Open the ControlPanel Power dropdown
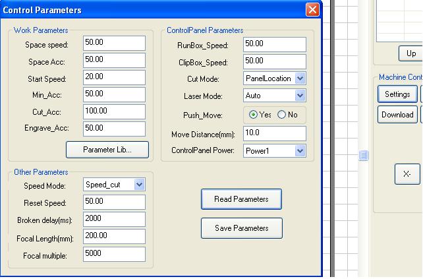423x279 pixels. (300, 151)
